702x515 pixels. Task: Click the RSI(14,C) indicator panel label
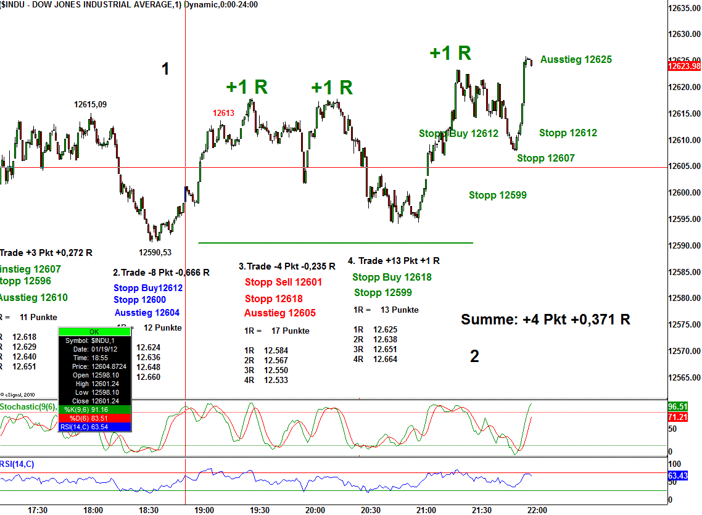17,464
